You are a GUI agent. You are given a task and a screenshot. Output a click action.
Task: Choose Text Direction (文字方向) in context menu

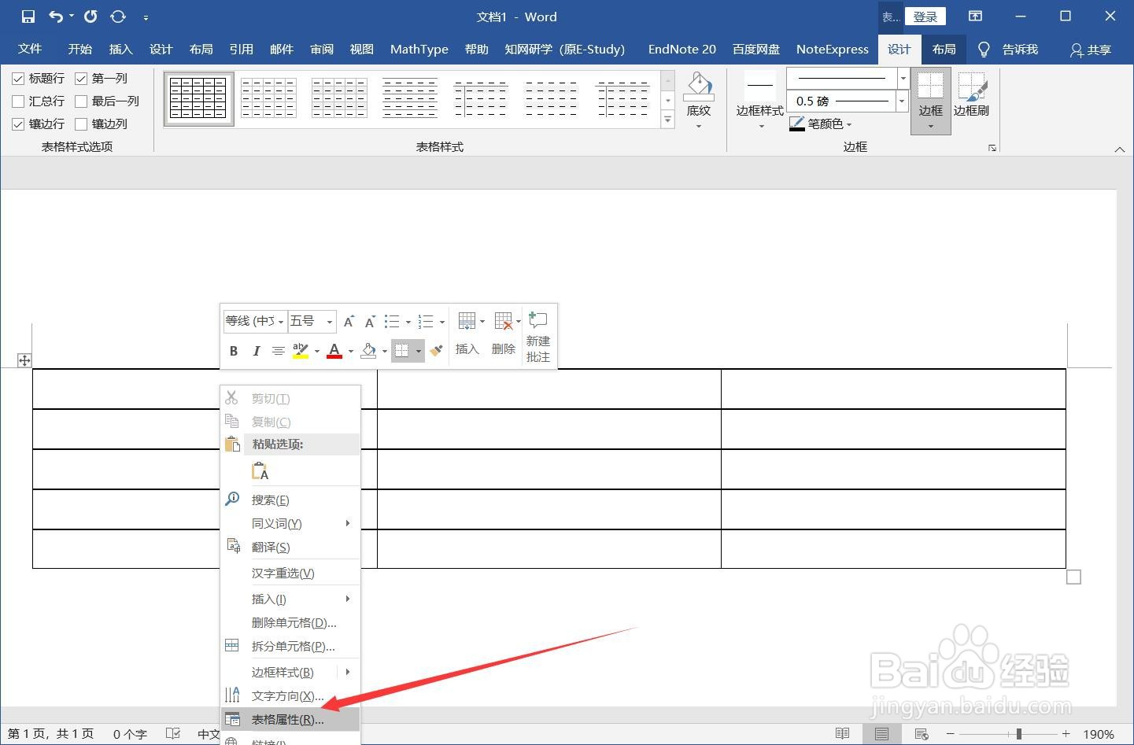click(x=290, y=696)
